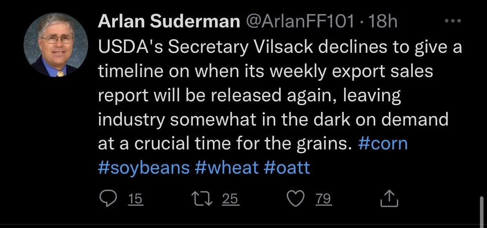
Task: View the 25 retweets count
Action: [x=230, y=200]
